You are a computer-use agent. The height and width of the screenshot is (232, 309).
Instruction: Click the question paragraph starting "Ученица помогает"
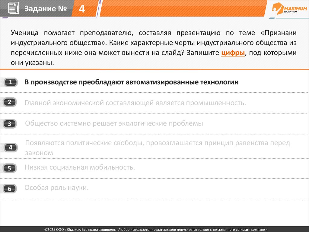click(x=154, y=47)
